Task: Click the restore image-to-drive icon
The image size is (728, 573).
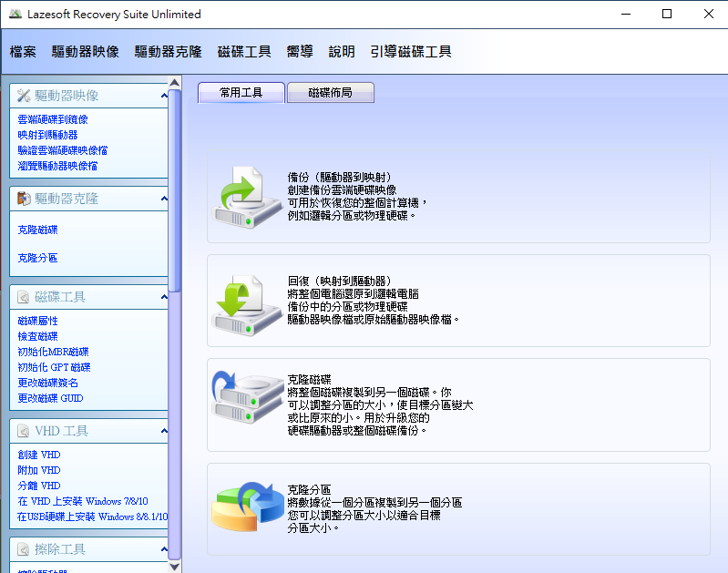Action: 247,303
